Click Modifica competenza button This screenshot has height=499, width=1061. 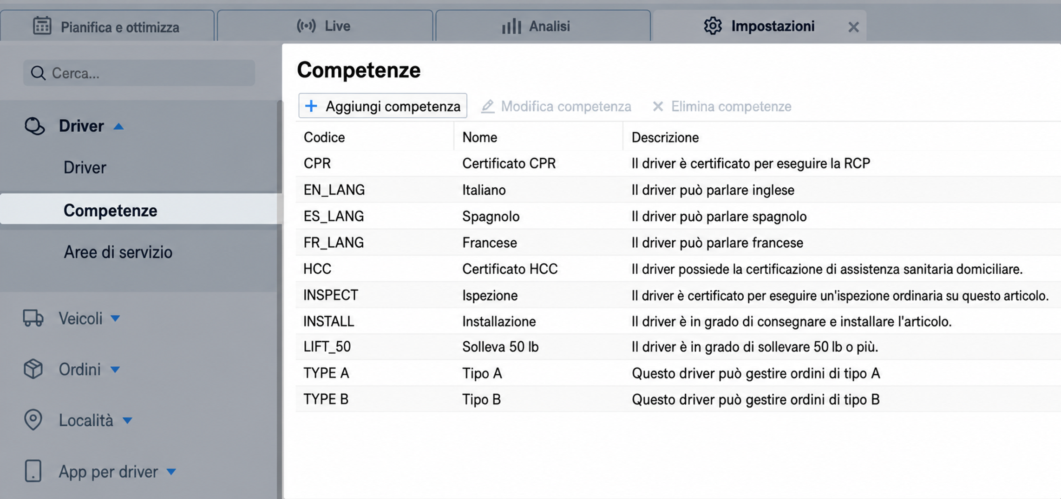pos(556,106)
